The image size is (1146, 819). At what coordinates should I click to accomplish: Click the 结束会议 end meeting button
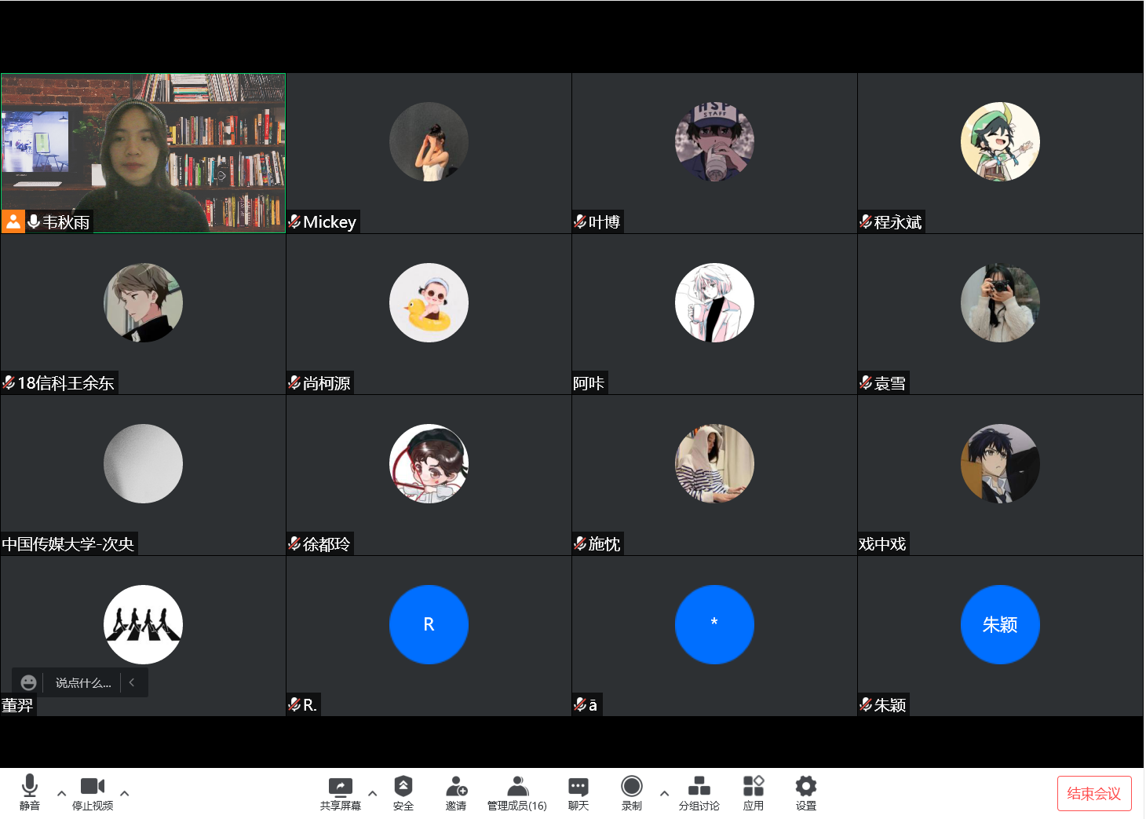[x=1093, y=793]
